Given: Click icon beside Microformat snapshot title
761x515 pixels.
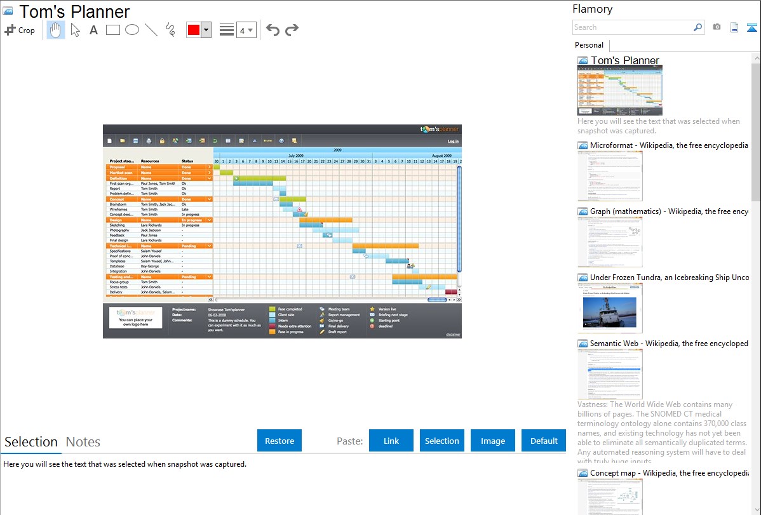Looking at the screenshot, I should coord(583,145).
